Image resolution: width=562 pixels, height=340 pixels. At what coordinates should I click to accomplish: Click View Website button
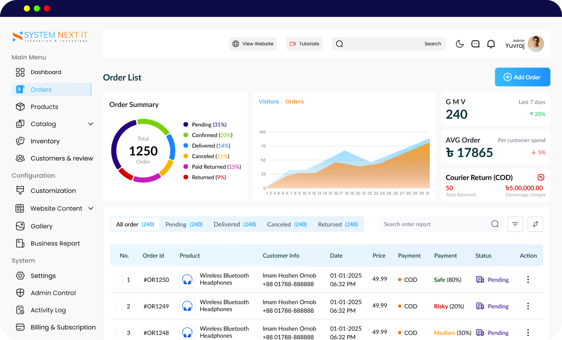point(253,44)
